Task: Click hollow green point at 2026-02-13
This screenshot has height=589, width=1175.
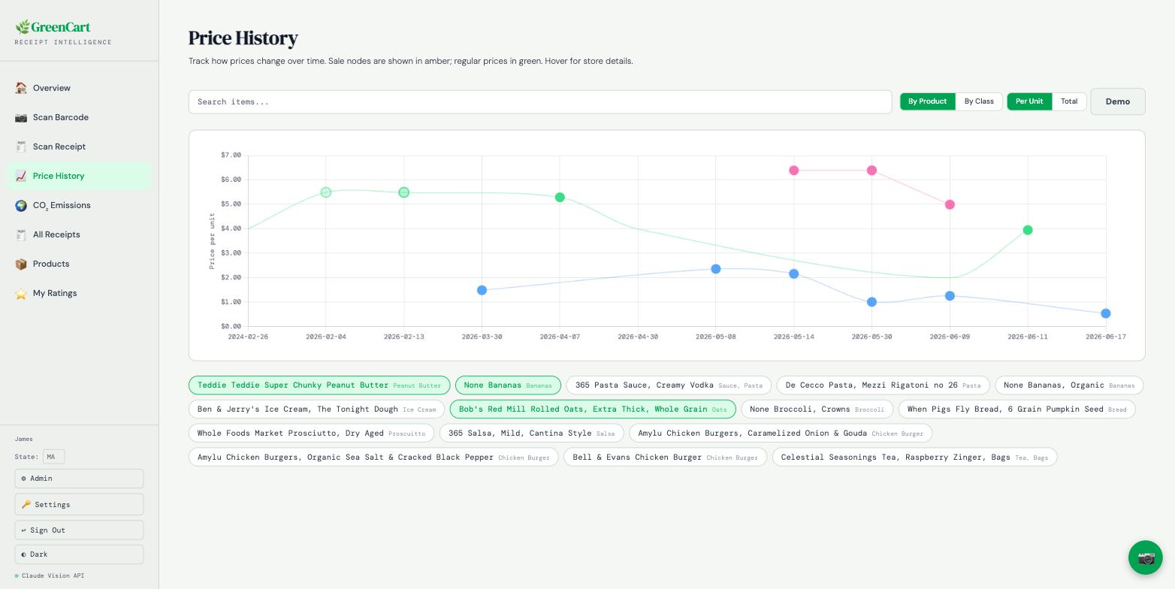Action: pyautogui.click(x=404, y=192)
